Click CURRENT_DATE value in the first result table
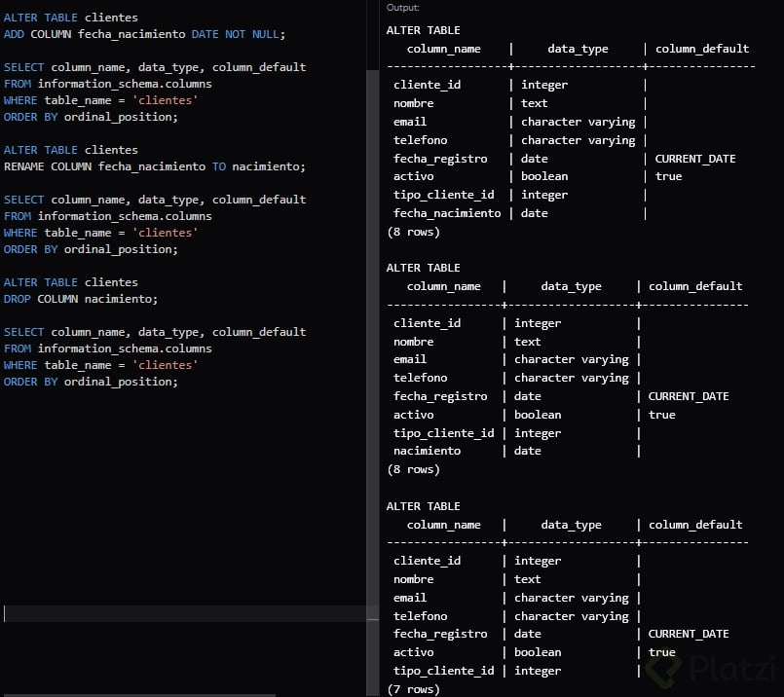 (695, 159)
